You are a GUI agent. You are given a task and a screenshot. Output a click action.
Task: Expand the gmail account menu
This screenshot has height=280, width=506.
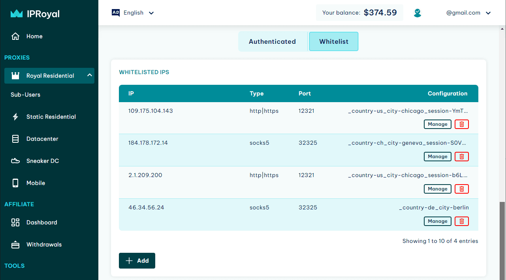(x=468, y=13)
